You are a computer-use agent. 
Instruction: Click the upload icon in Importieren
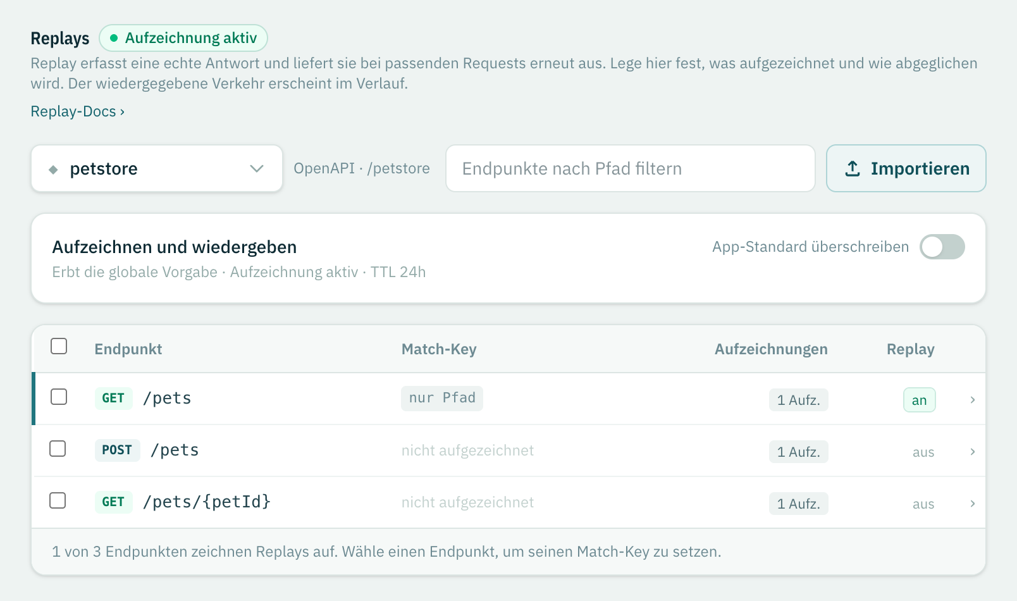point(853,168)
